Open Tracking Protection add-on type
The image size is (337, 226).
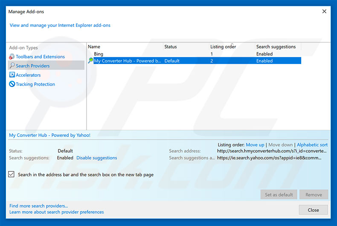35,84
